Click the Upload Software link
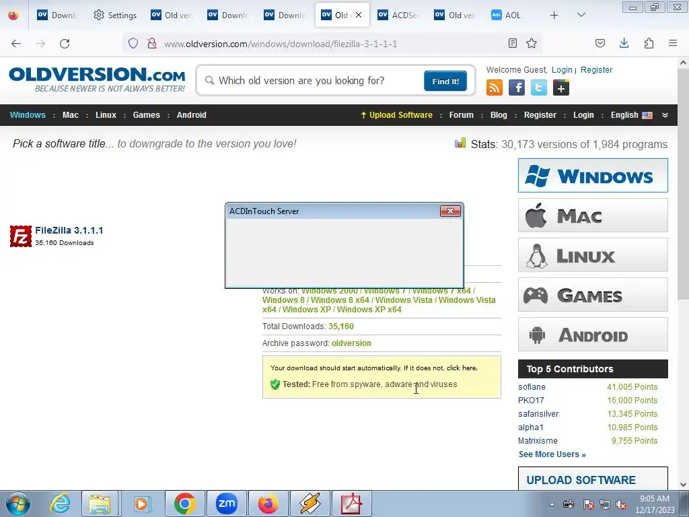The height and width of the screenshot is (517, 689). click(x=397, y=115)
